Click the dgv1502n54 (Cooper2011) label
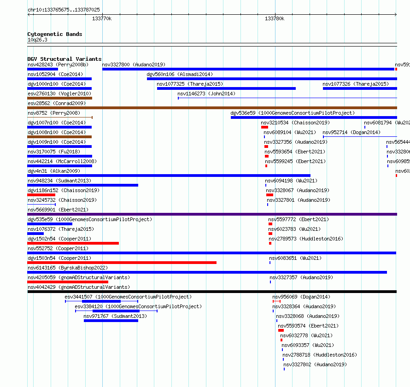The image size is (410, 387). click(59, 239)
